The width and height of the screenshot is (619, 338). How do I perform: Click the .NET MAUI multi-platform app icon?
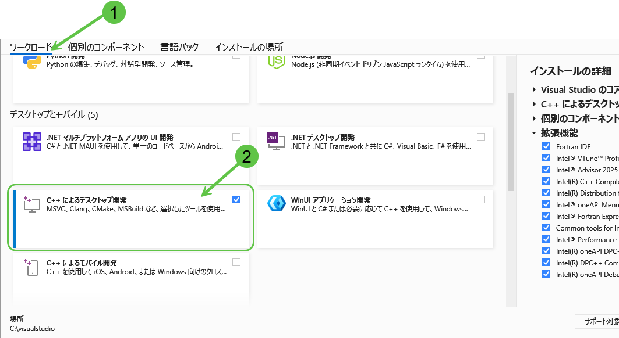coord(32,142)
